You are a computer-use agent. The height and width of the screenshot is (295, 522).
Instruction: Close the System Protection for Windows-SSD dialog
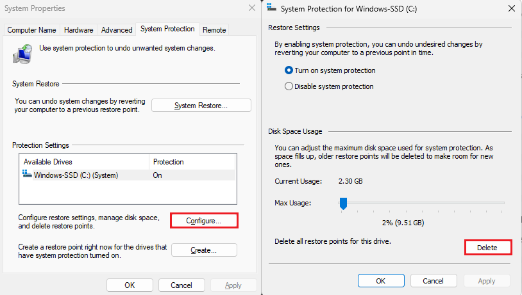[x=511, y=8]
